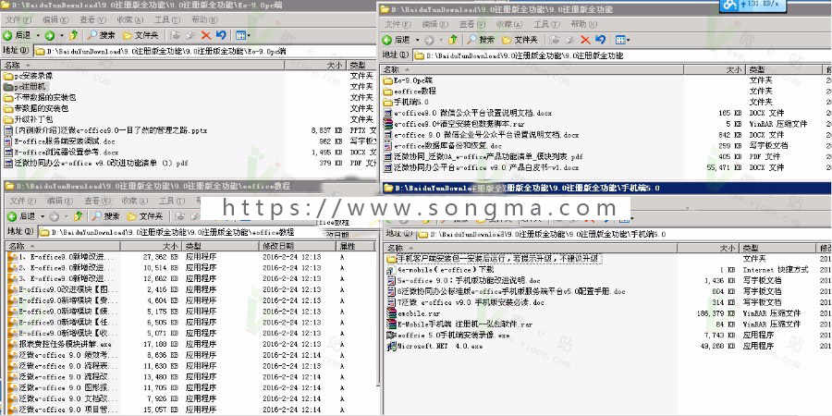832x416 pixels.
Task: Open 帮助 menu in 9.0注册版全功能 window
Action: click(x=583, y=24)
